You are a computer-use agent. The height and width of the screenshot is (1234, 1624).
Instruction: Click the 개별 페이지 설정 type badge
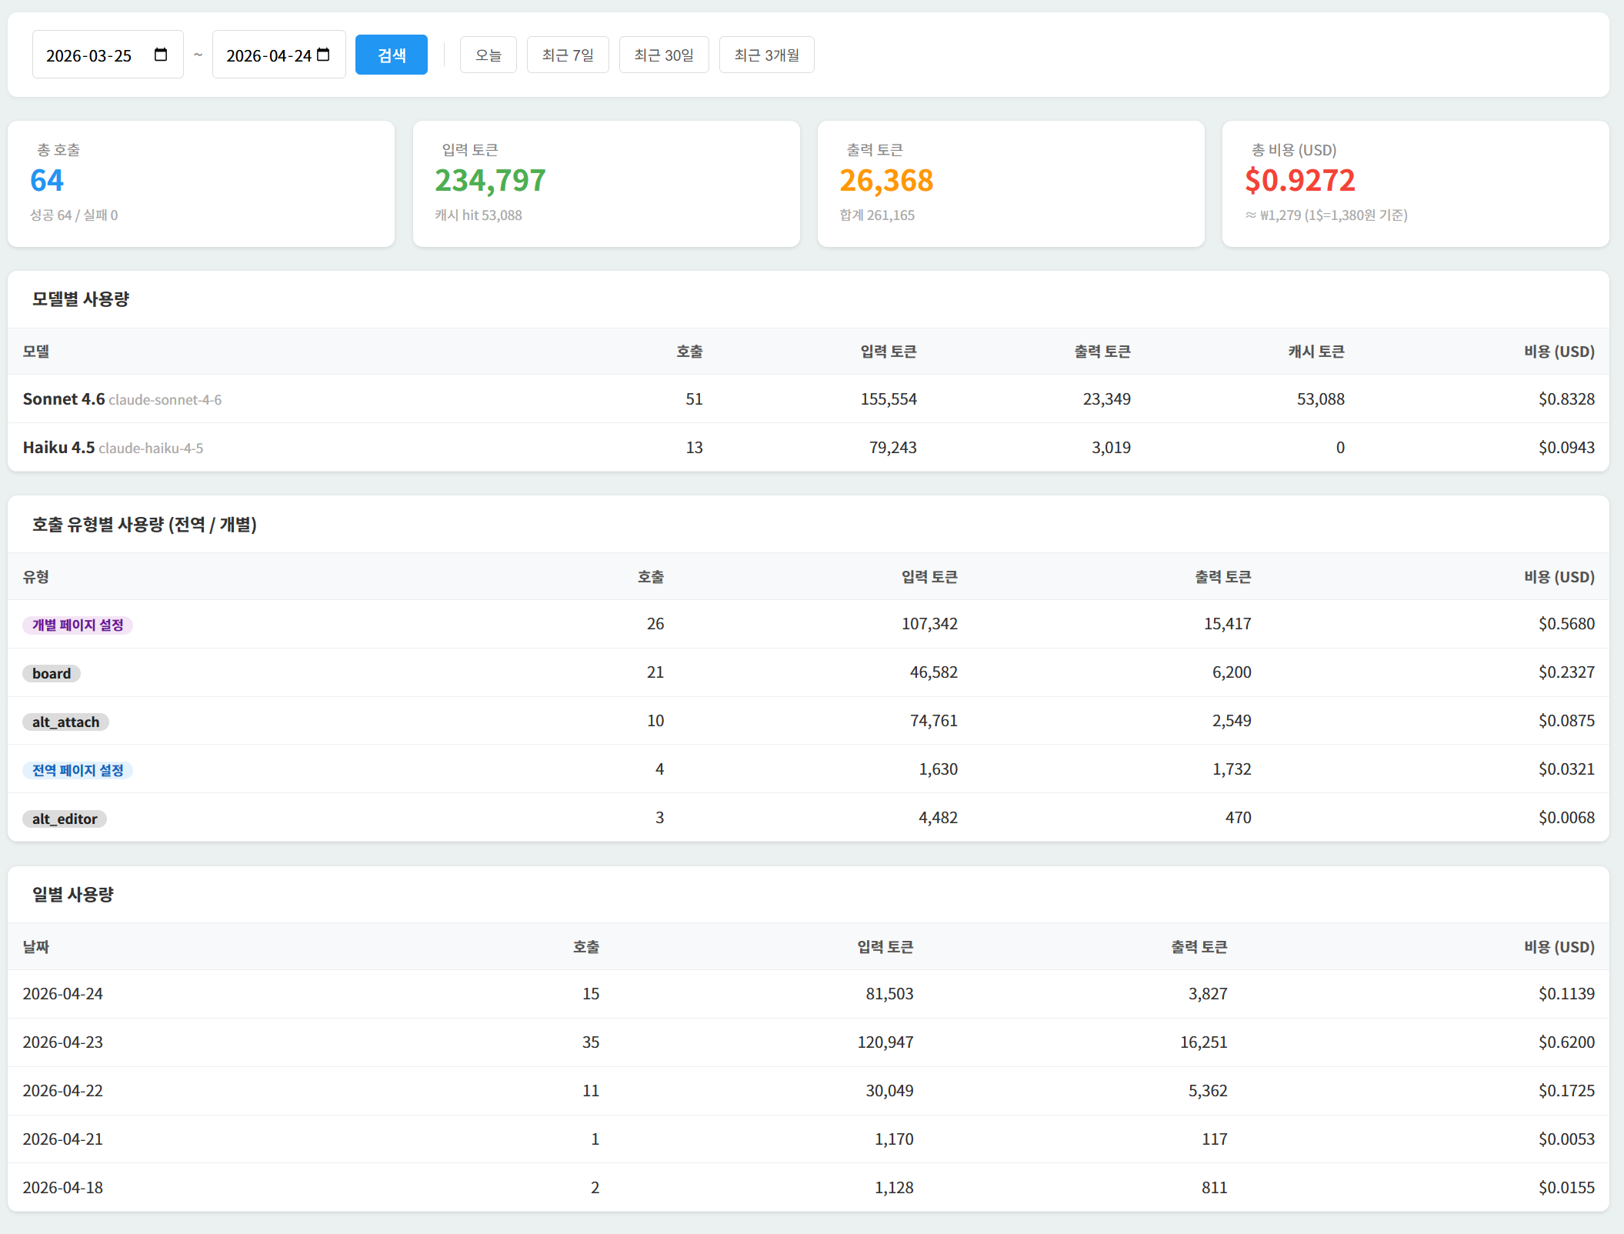pos(78,625)
